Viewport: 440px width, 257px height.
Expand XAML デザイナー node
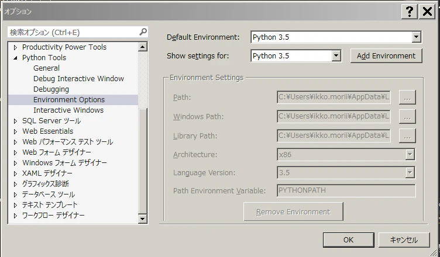[x=15, y=173]
